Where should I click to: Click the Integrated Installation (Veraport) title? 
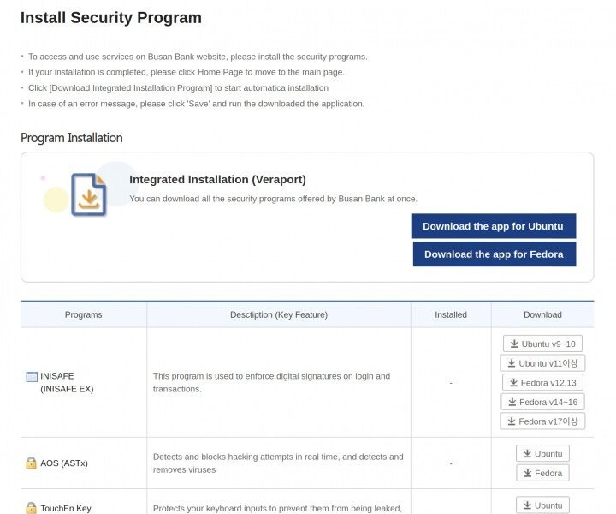pyautogui.click(x=217, y=180)
